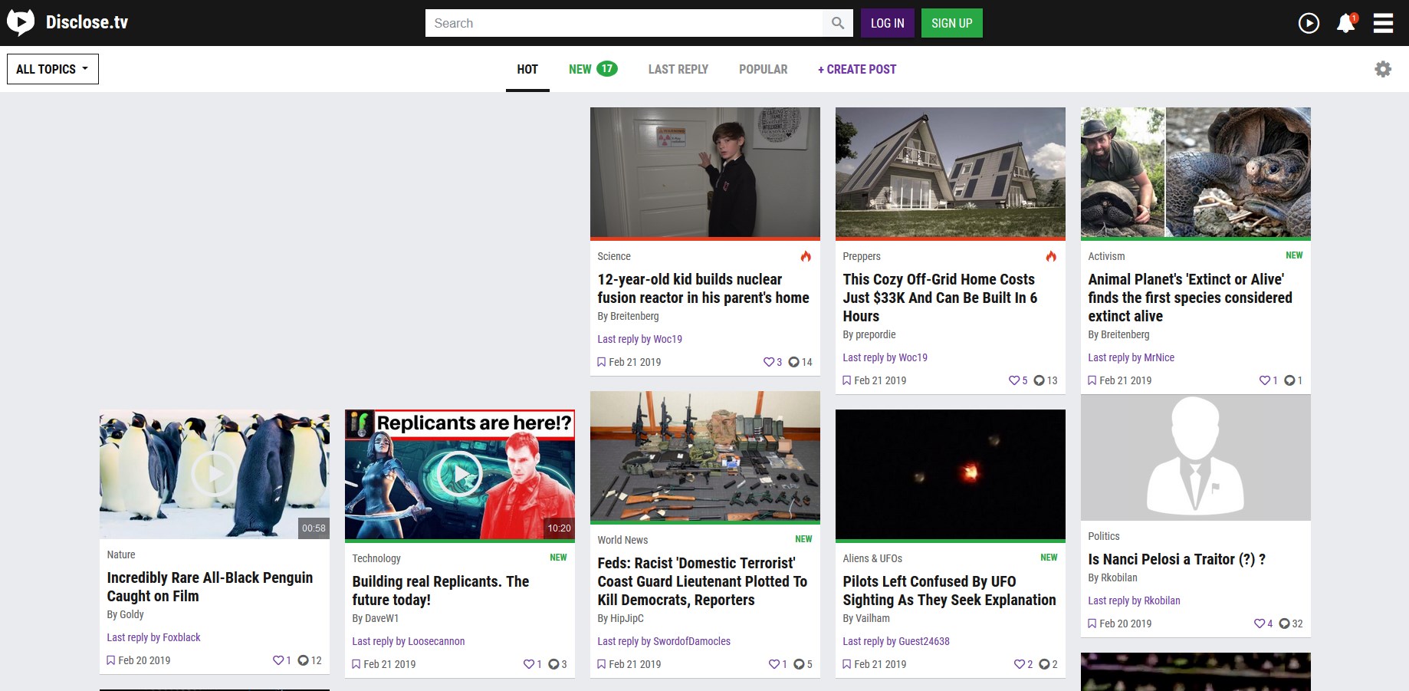
Task: Focus the Search input field
Action: tap(624, 23)
